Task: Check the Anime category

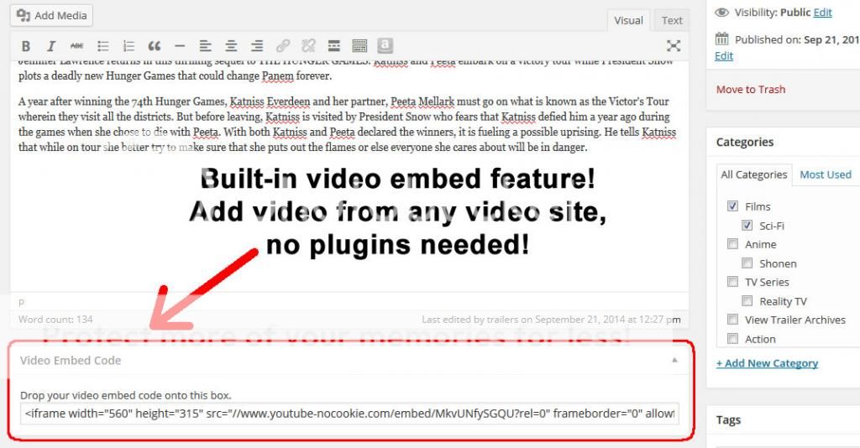Action: click(x=732, y=244)
